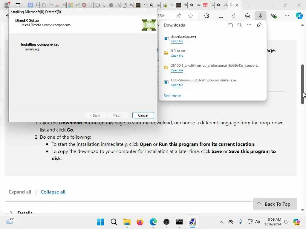
Task: Open Copilot preview in system tray
Action: pos(296,222)
